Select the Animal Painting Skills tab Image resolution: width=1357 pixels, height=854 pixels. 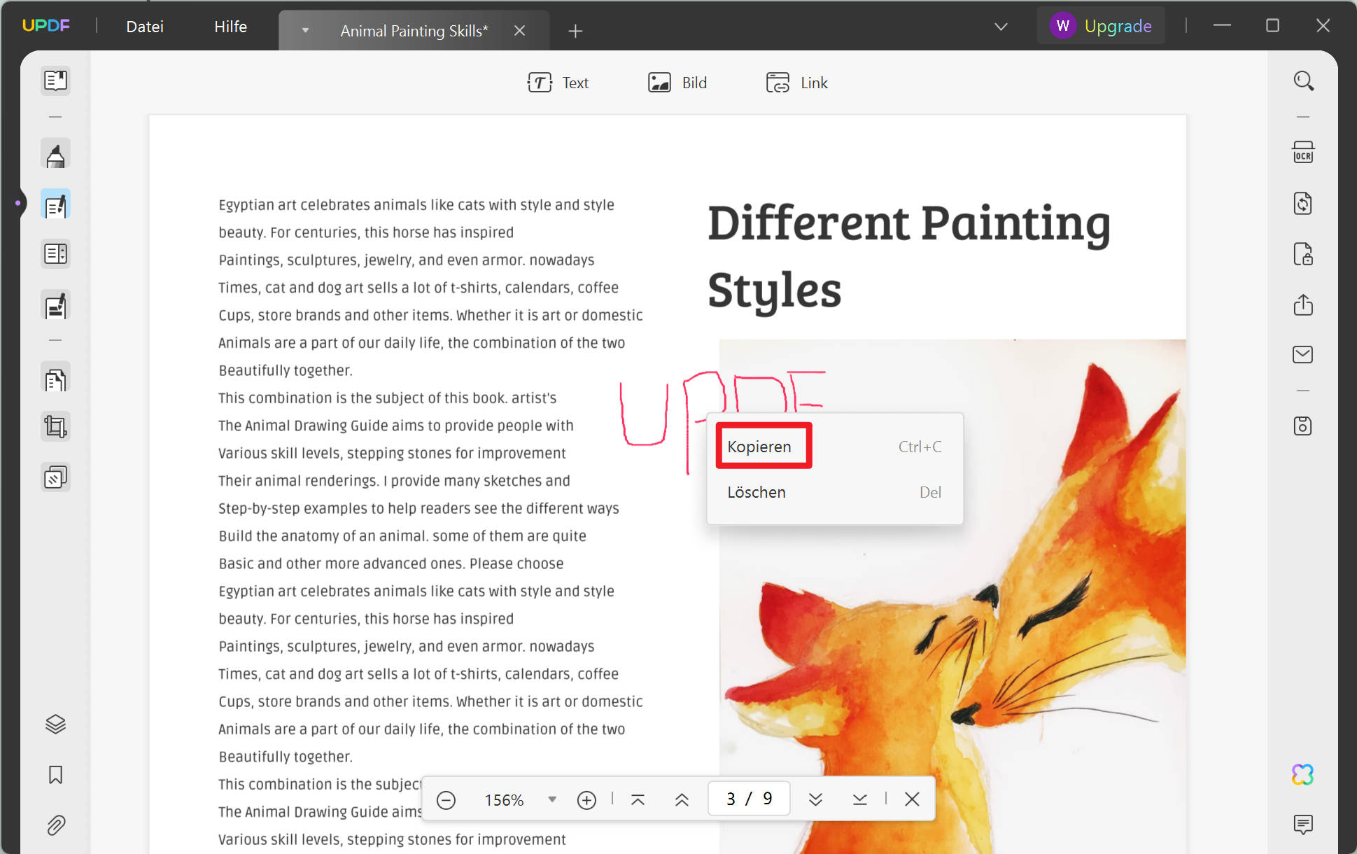click(414, 31)
